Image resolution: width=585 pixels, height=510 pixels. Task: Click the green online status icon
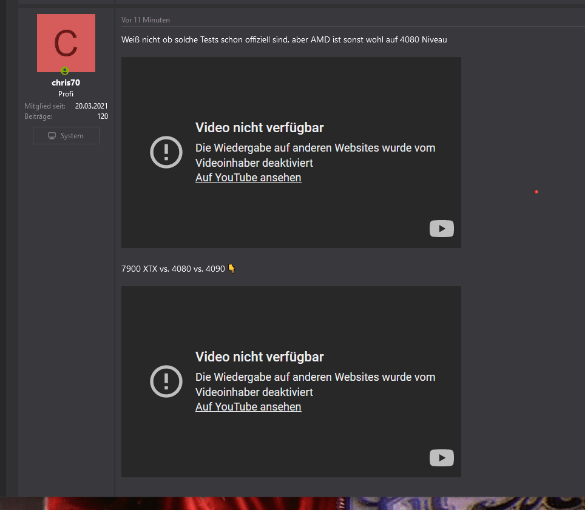click(65, 70)
